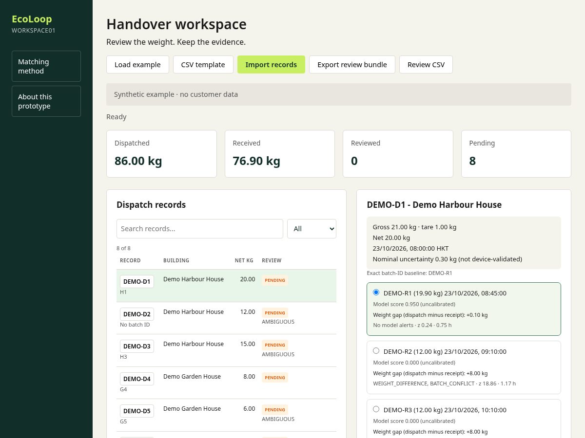Viewport: 585px width, 438px height.
Task: Download the CSV template
Action: point(203,65)
